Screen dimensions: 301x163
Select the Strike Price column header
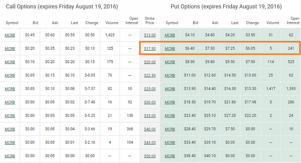click(150, 20)
